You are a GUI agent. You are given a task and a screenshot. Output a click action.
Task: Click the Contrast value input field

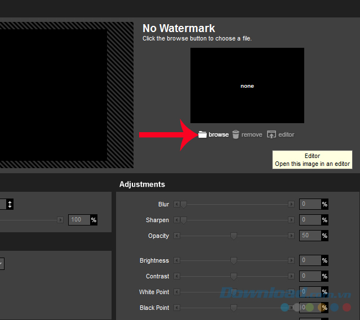309,276
